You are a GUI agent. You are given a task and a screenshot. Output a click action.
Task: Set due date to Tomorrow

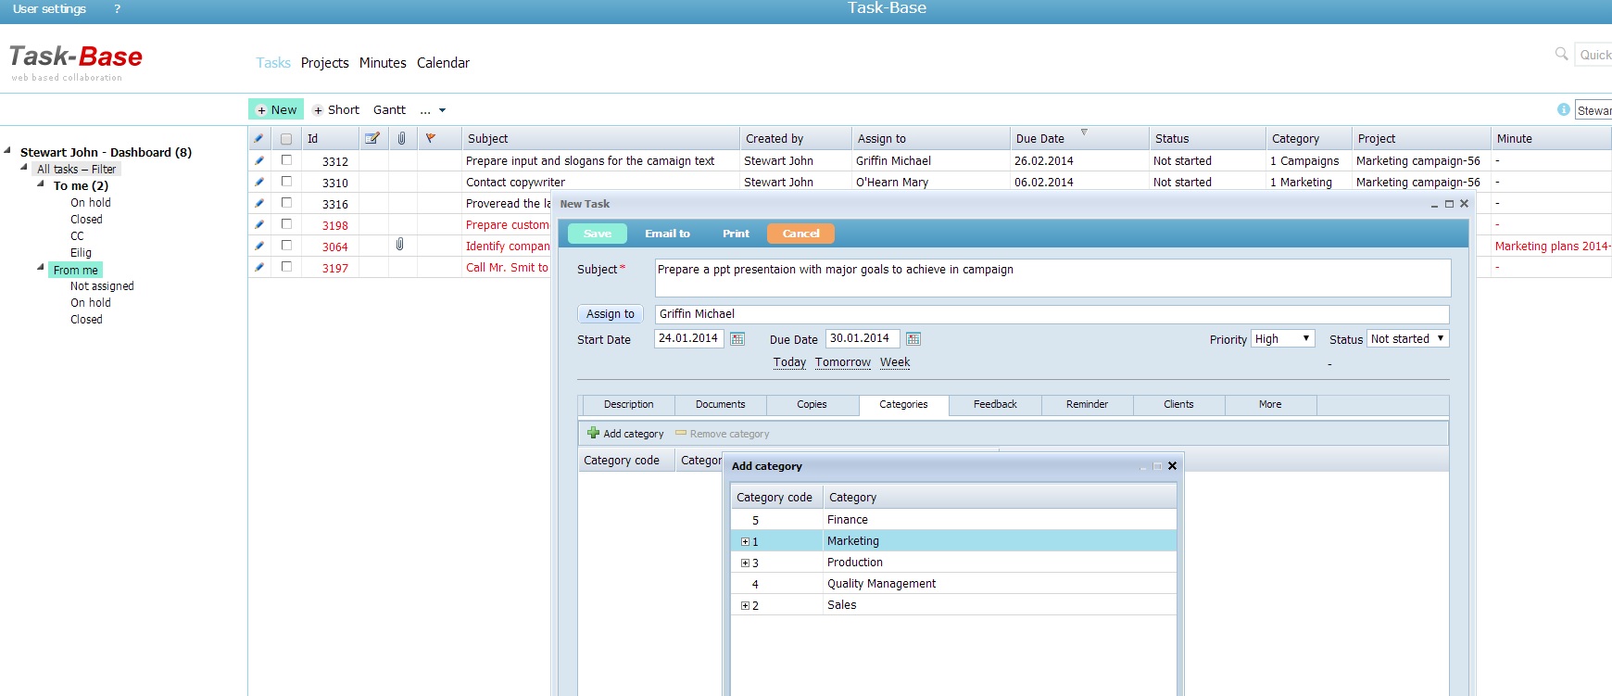[843, 362]
